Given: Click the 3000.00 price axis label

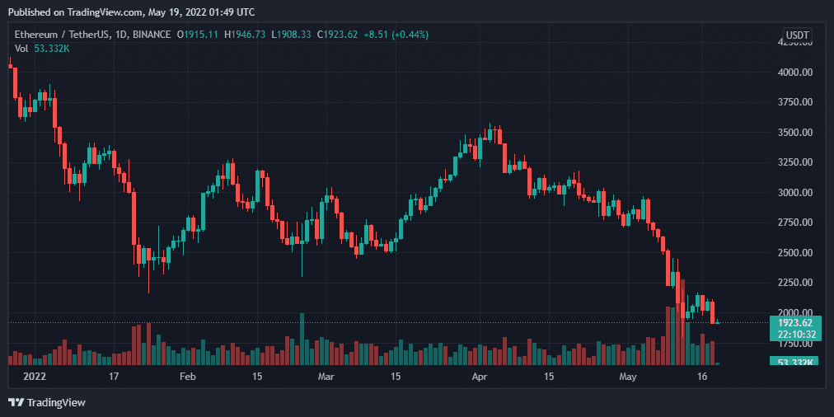Looking at the screenshot, I should [796, 193].
